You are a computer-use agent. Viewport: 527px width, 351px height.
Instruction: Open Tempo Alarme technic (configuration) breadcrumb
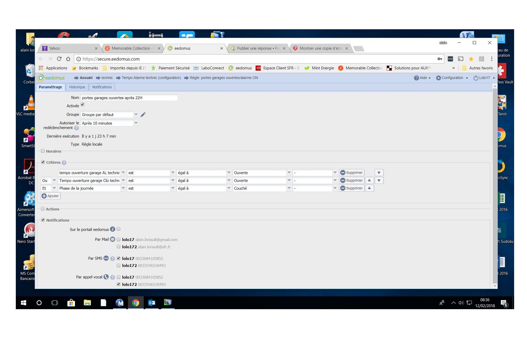pyautogui.click(x=151, y=78)
